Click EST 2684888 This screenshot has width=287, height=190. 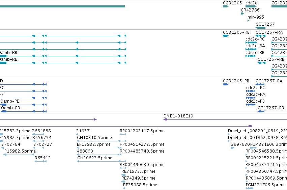[x=38, y=134]
